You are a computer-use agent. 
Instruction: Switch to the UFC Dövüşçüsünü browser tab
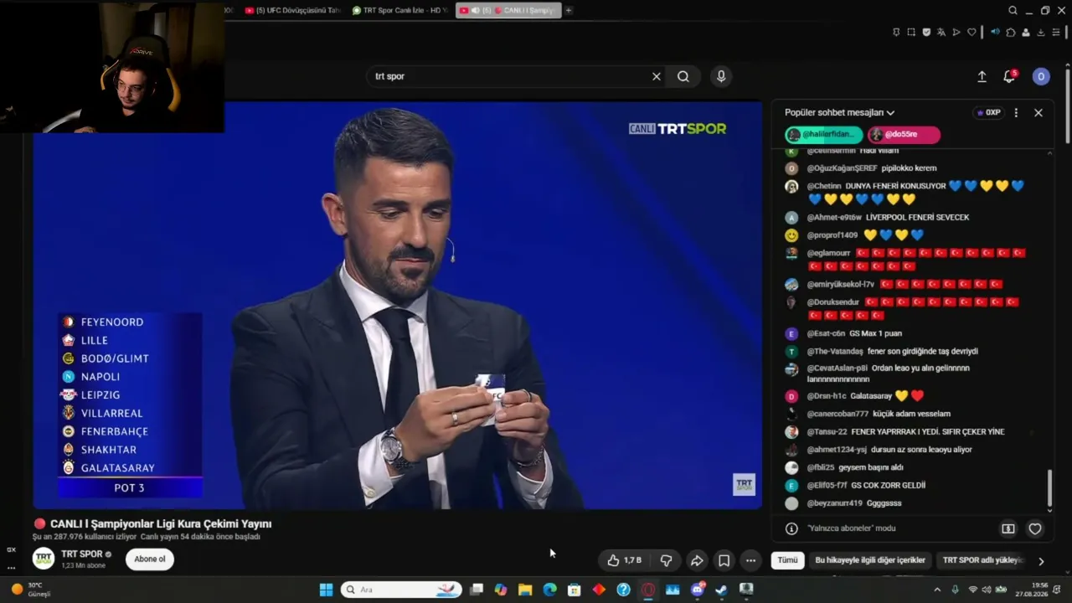point(293,10)
